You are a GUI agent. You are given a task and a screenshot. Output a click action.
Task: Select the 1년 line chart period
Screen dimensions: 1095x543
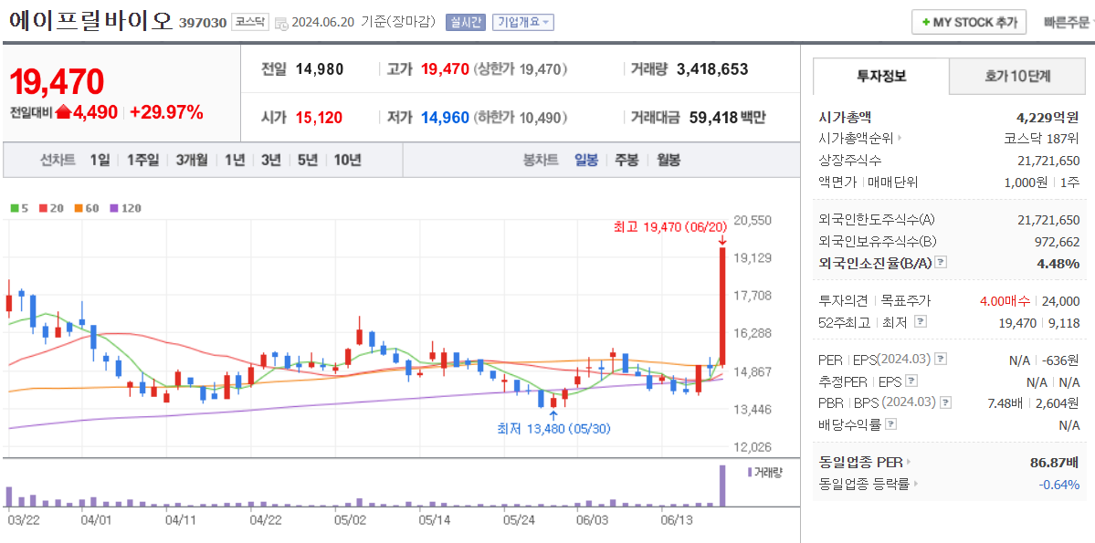[235, 160]
